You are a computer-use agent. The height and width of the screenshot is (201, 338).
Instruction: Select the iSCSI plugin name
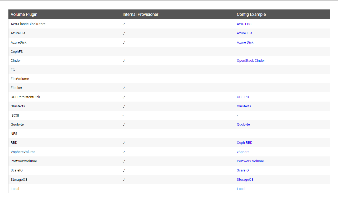click(15, 116)
